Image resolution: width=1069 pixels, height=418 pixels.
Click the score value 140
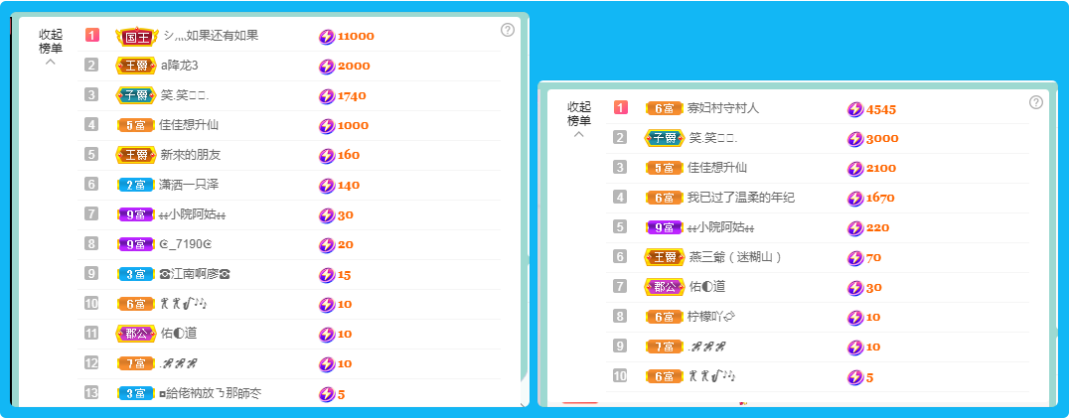[349, 186]
